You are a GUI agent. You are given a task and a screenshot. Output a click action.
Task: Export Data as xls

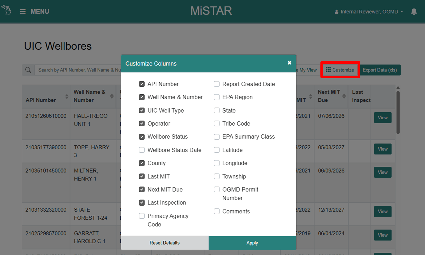(x=380, y=70)
